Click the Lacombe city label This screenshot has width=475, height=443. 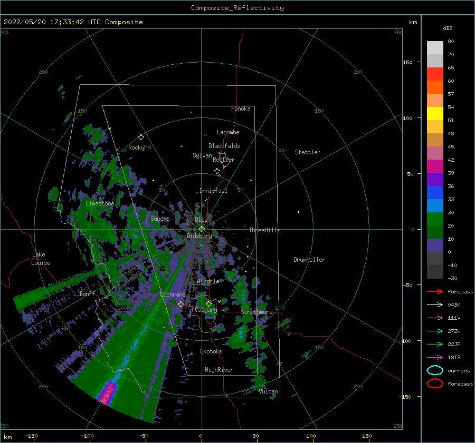coord(228,132)
